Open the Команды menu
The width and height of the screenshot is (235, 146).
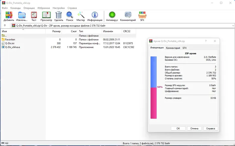(16, 8)
